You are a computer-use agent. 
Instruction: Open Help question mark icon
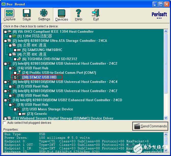point(79,15)
